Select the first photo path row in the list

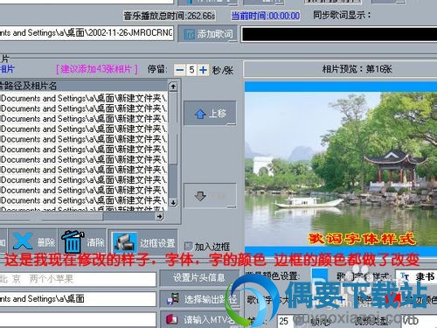point(84,98)
